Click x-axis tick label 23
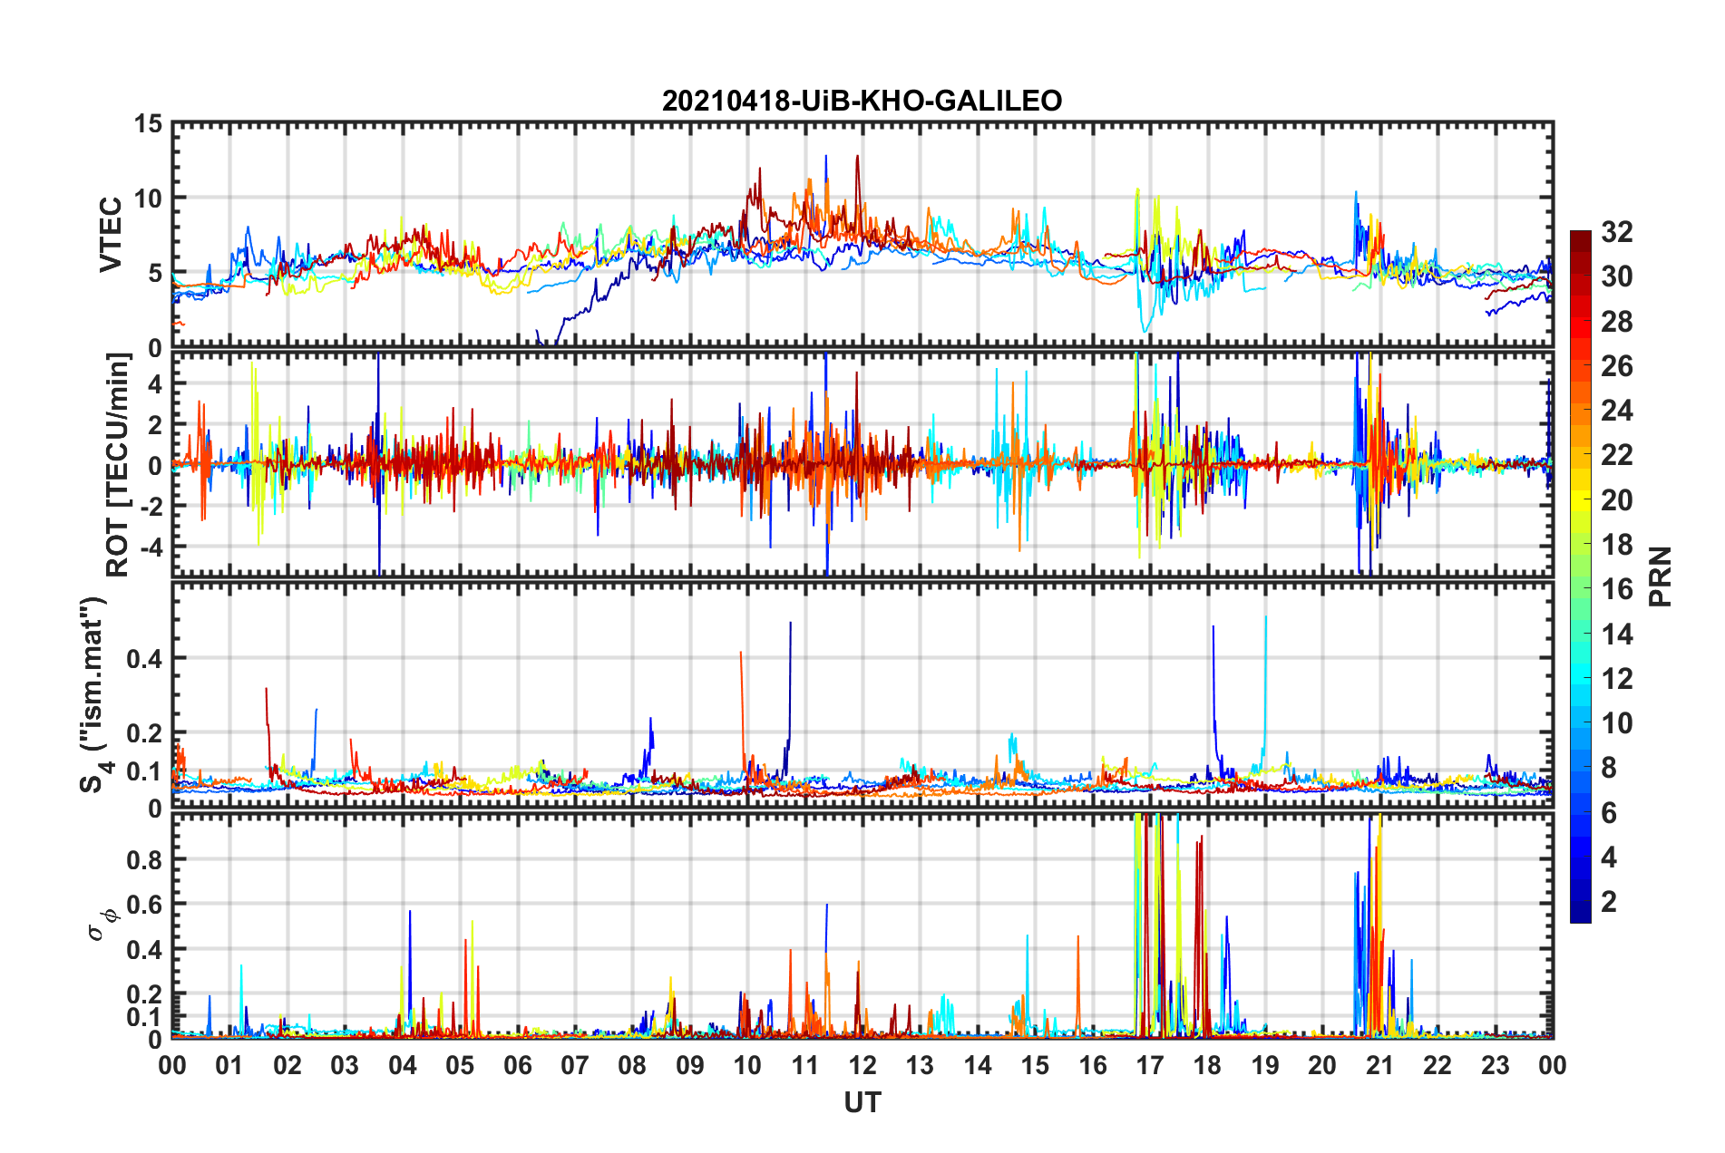The width and height of the screenshot is (1725, 1153). (1495, 1064)
